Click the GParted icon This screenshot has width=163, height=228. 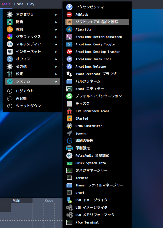pyautogui.click(x=69, y=118)
